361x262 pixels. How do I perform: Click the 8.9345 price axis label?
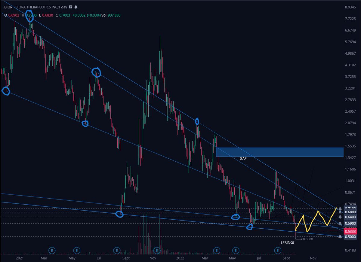(x=350, y=7)
